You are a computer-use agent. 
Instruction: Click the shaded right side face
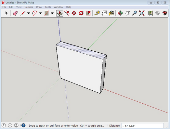point(104,74)
